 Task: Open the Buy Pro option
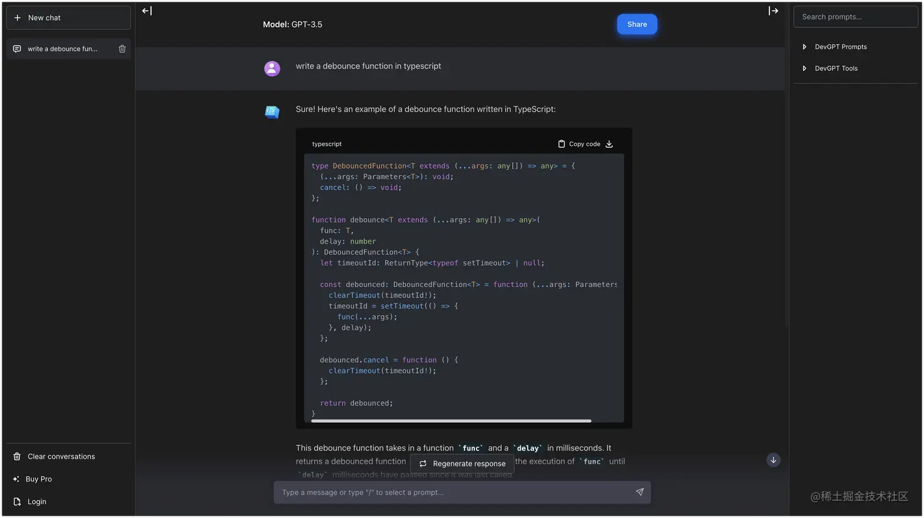(x=68, y=479)
